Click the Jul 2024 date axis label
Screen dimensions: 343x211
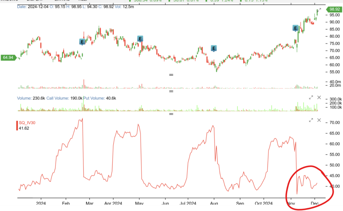pos(188,203)
